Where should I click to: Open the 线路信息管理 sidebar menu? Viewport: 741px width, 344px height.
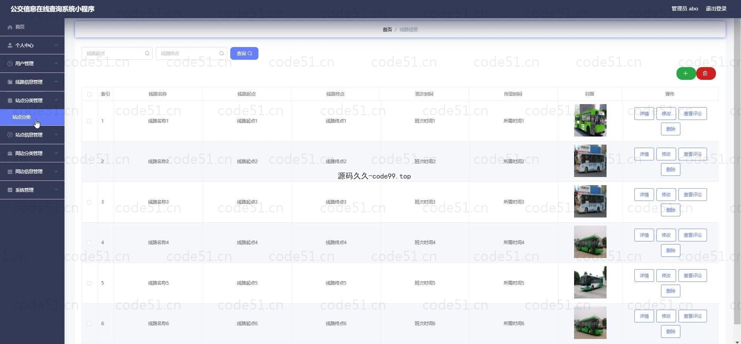32,82
